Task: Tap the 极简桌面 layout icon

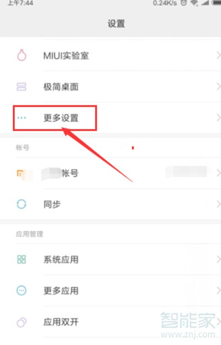Action: (22, 87)
